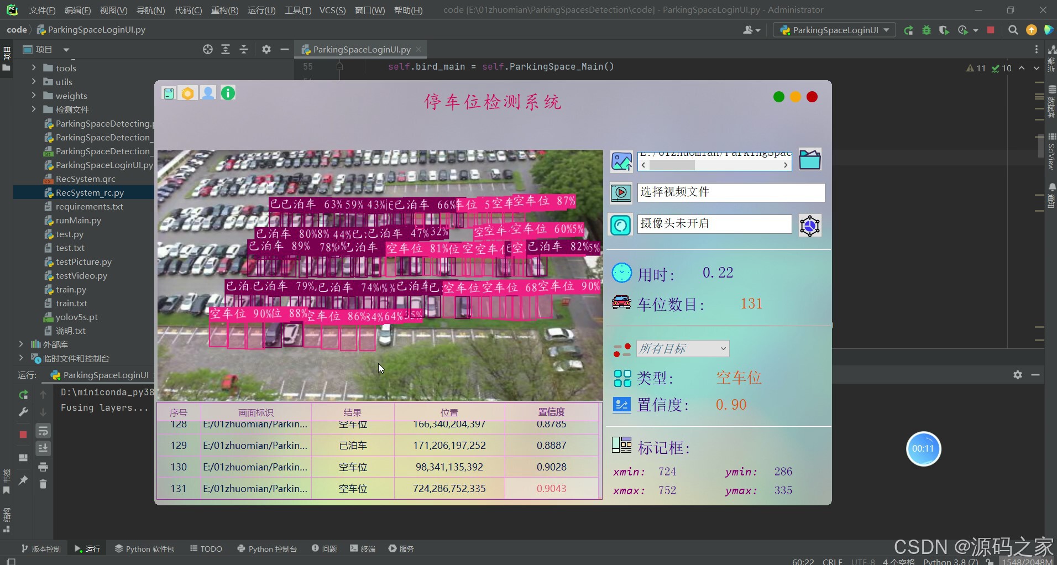
Task: Open the 编辑(E) menu
Action: coord(77,10)
